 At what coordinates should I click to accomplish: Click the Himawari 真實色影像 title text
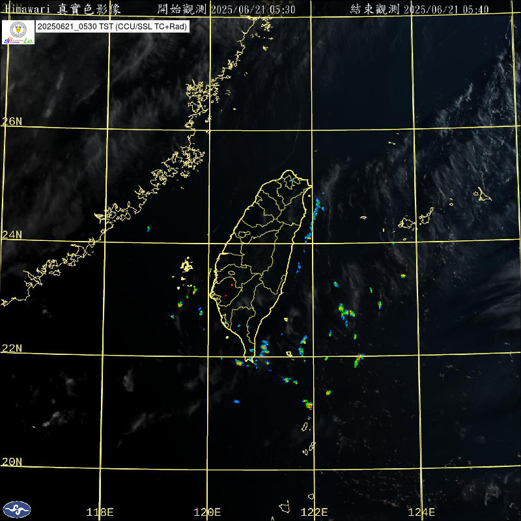[x=62, y=9]
